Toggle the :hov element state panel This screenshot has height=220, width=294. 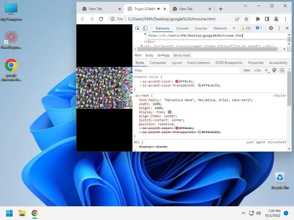(246, 70)
